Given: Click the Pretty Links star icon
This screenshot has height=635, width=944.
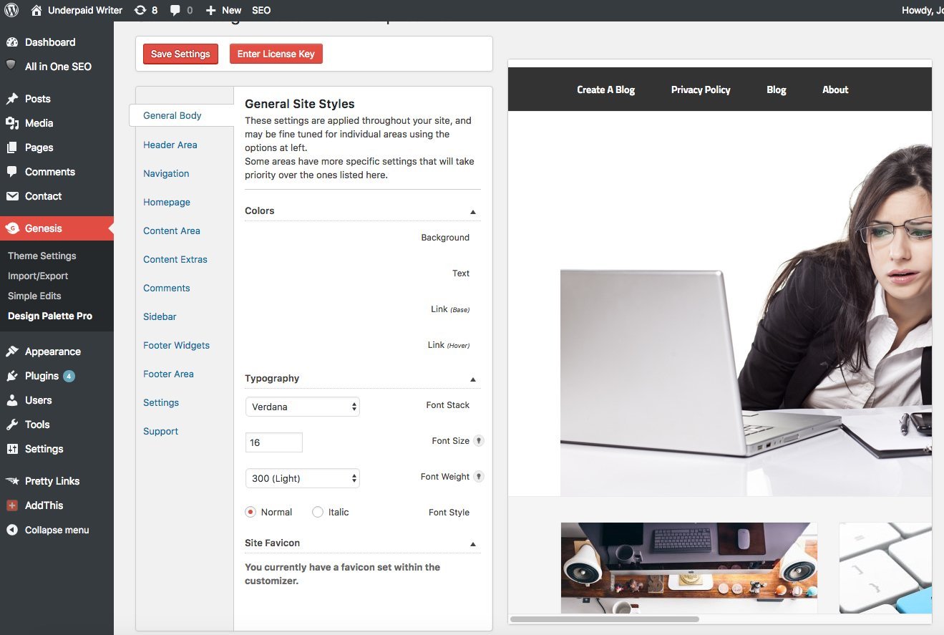Looking at the screenshot, I should point(12,481).
